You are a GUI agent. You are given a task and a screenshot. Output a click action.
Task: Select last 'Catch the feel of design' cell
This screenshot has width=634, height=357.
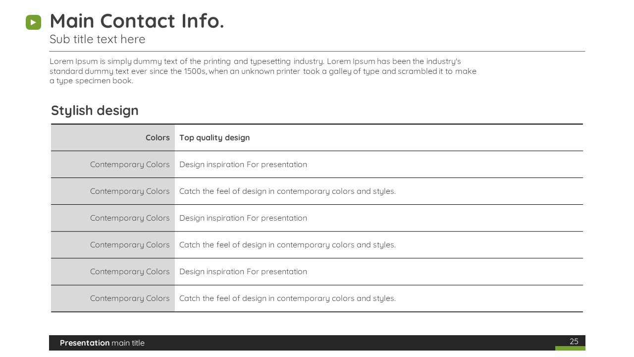[x=379, y=298]
